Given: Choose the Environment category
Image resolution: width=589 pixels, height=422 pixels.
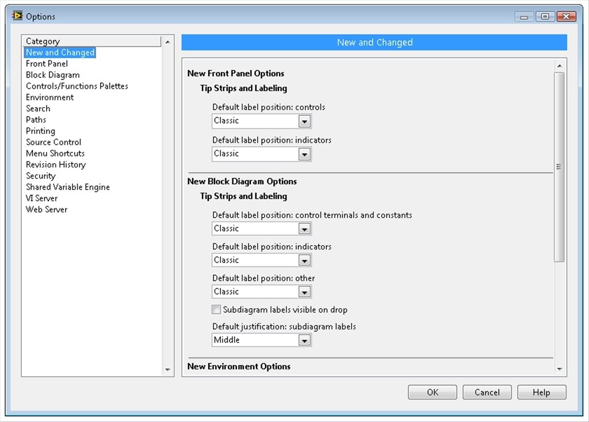Looking at the screenshot, I should [49, 97].
